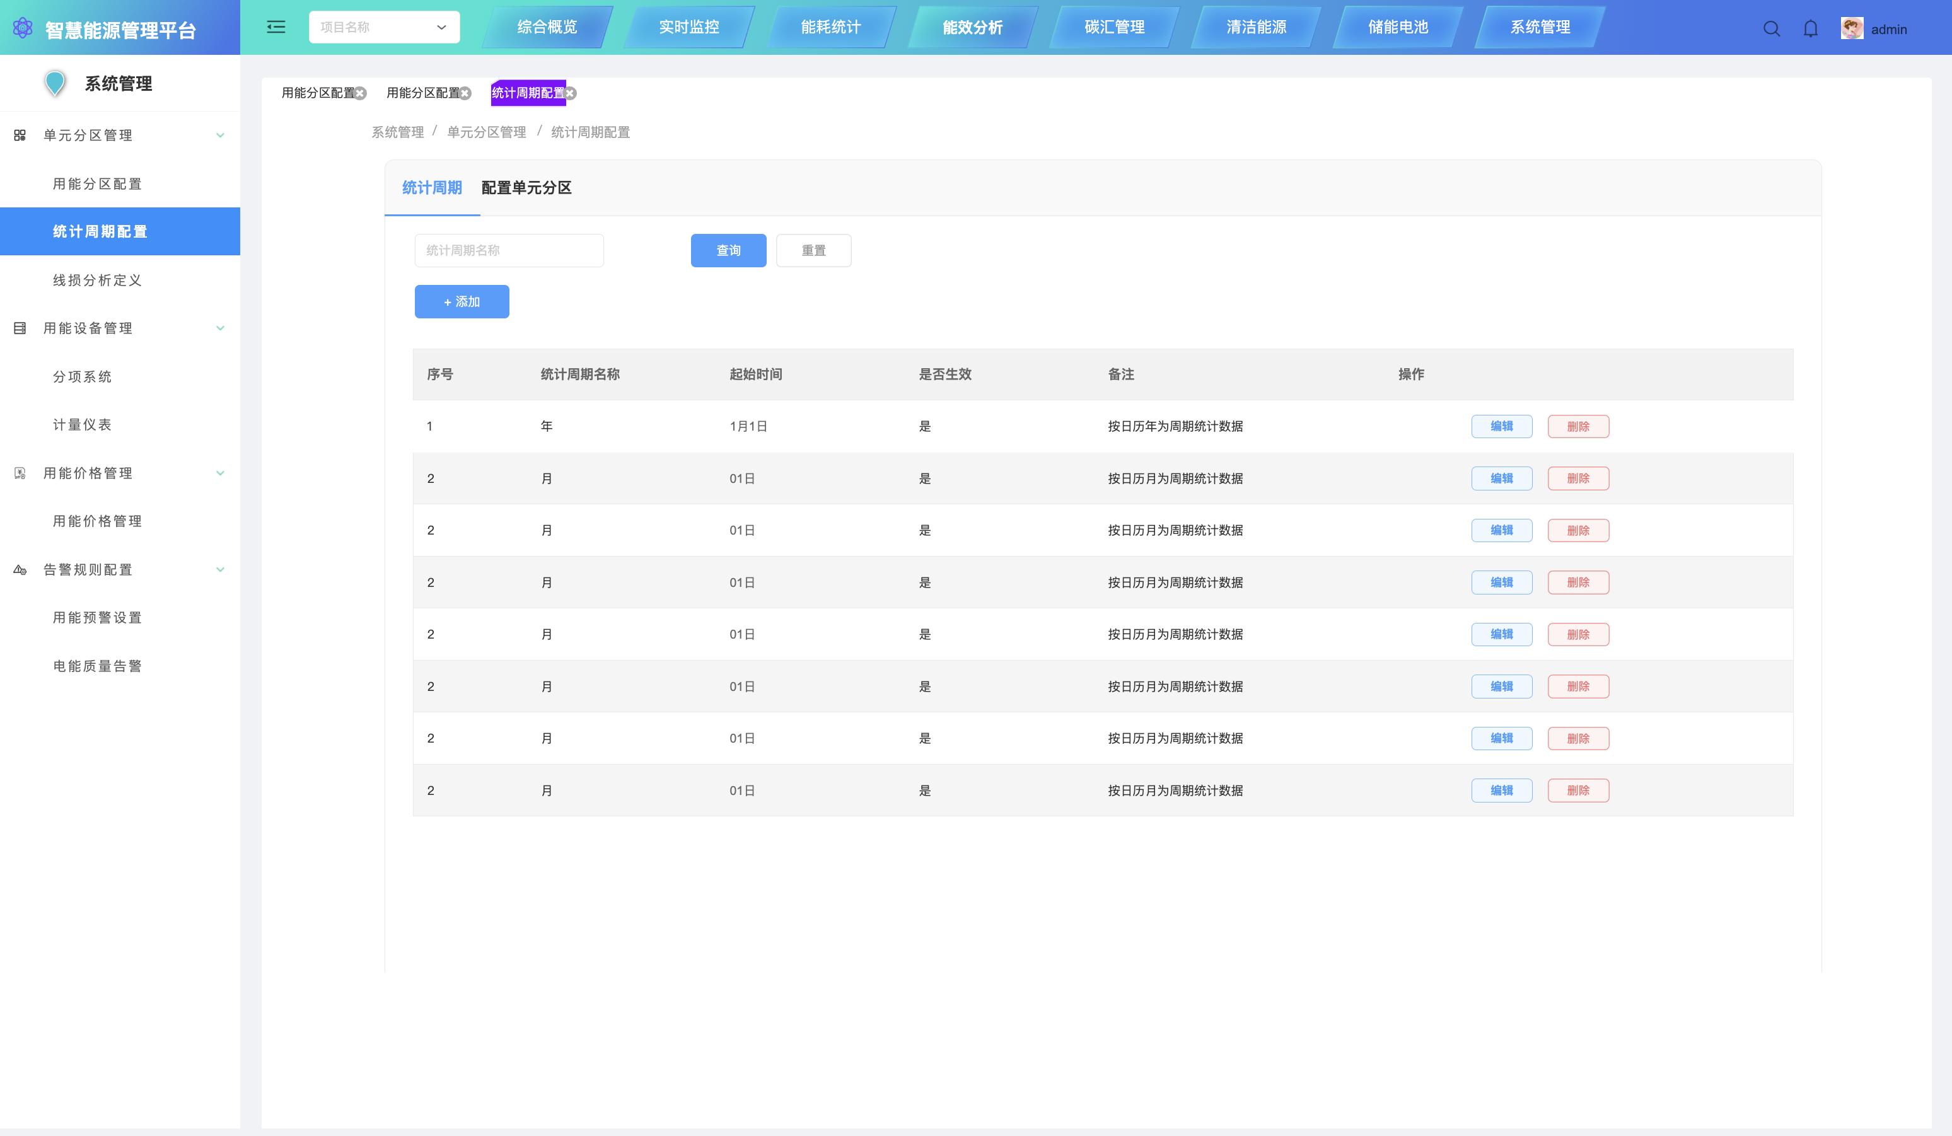Click the sidebar collapse hamburger icon
This screenshot has height=1136, width=1952.
(276, 27)
